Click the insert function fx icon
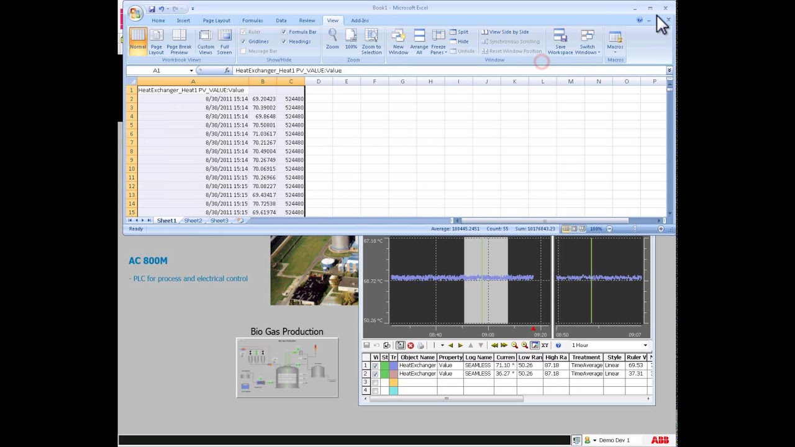The image size is (795, 447). coord(227,71)
